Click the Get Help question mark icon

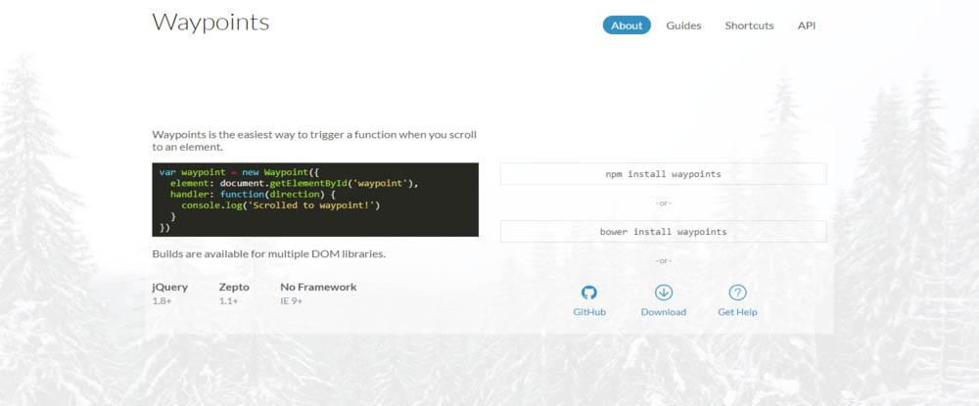[737, 293]
